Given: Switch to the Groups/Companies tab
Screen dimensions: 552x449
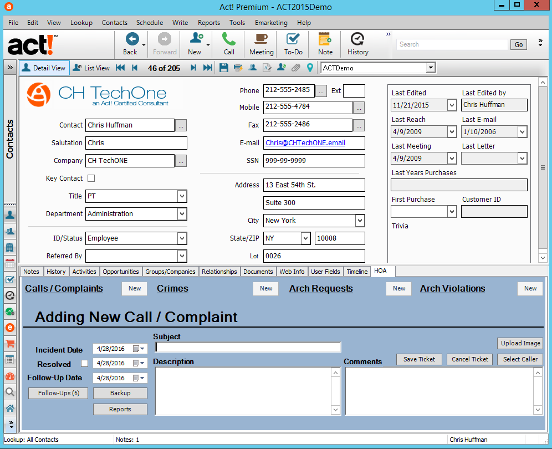Looking at the screenshot, I should [170, 272].
